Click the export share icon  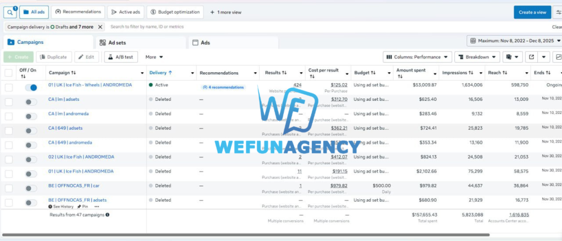(x=532, y=57)
